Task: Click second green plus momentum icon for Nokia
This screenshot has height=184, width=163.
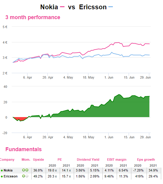Action: 27,170
